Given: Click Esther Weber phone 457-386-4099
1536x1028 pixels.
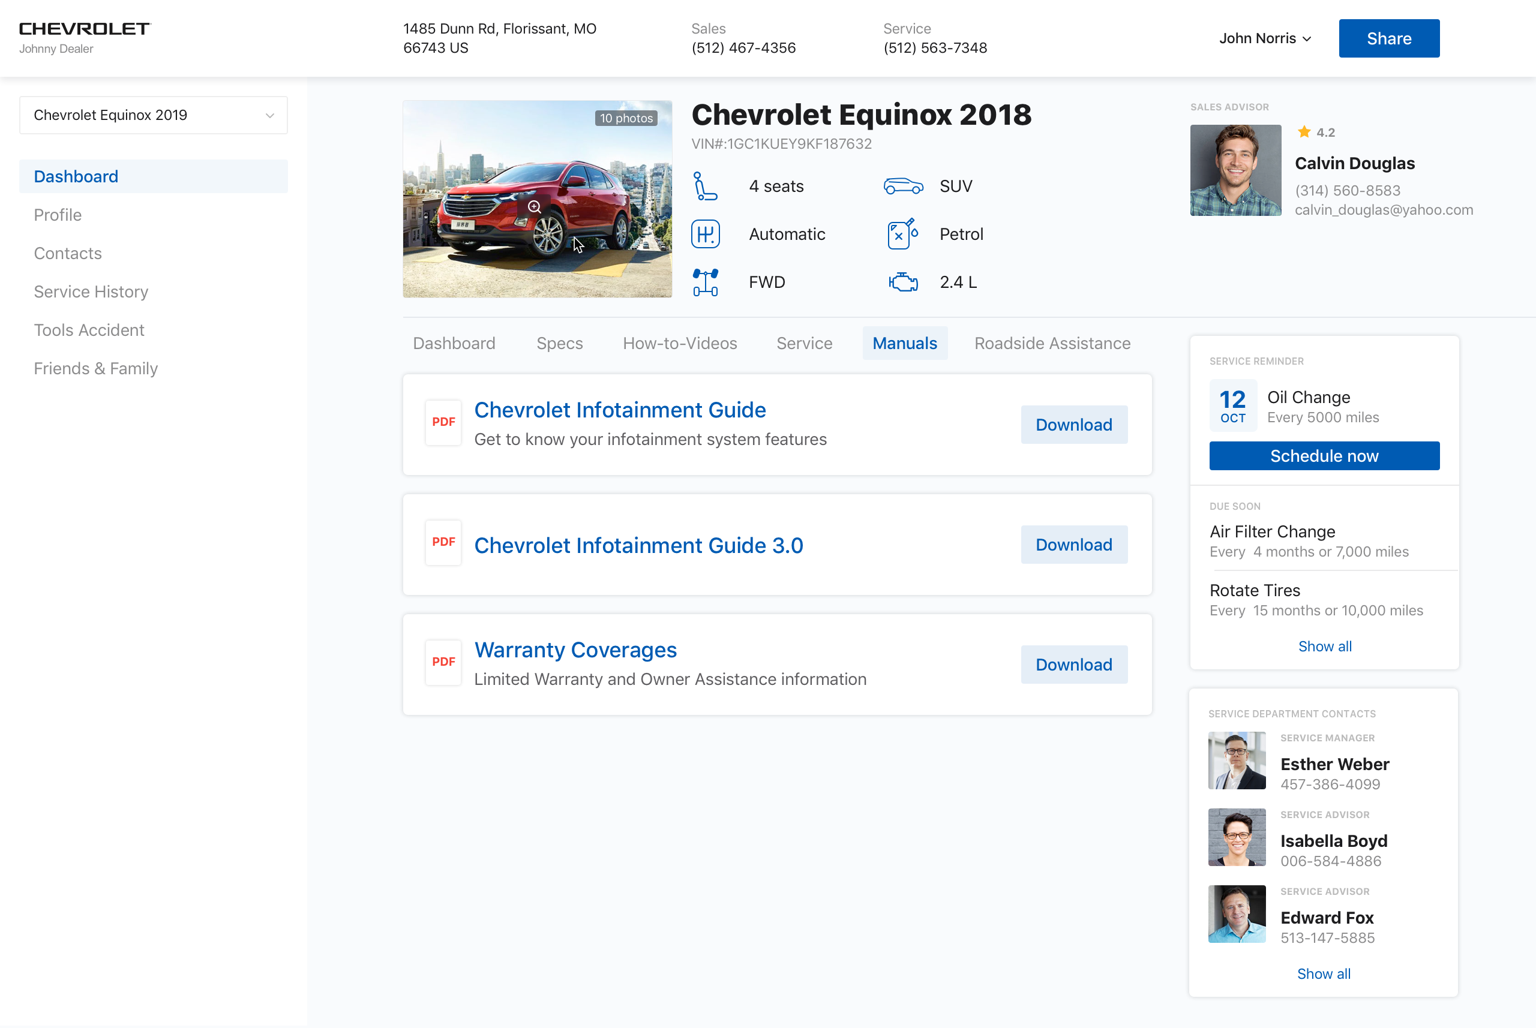Looking at the screenshot, I should click(x=1330, y=784).
